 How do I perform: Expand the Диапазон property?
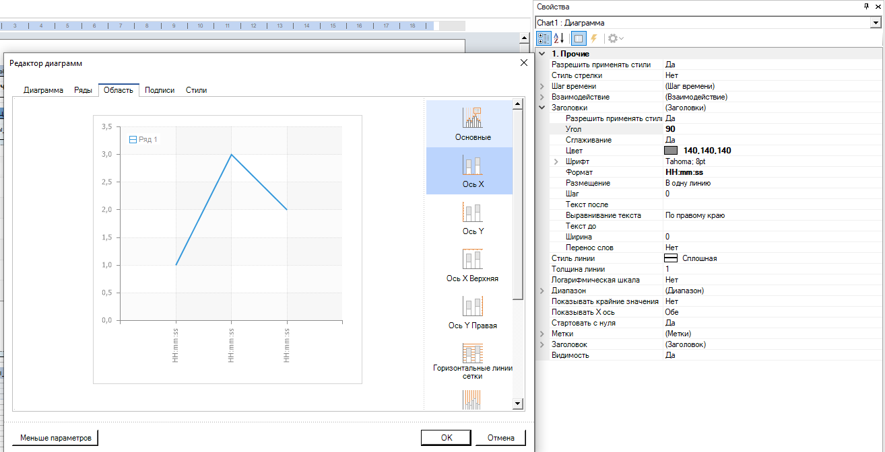542,291
